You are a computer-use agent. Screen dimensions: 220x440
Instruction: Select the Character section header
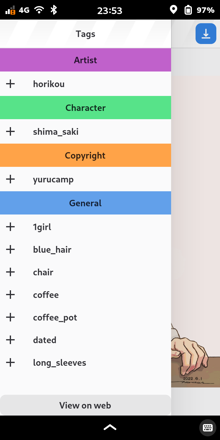pos(86,108)
